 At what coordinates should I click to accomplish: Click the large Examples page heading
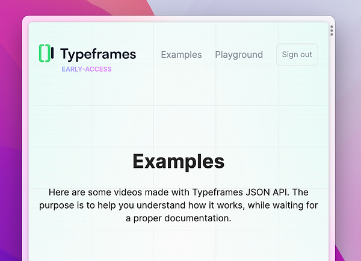[x=179, y=162]
